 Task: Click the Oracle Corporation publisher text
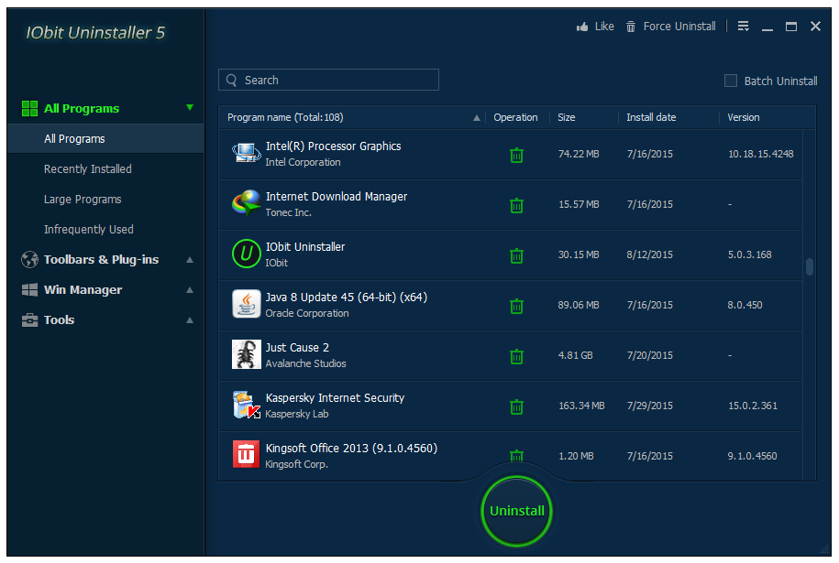[307, 314]
